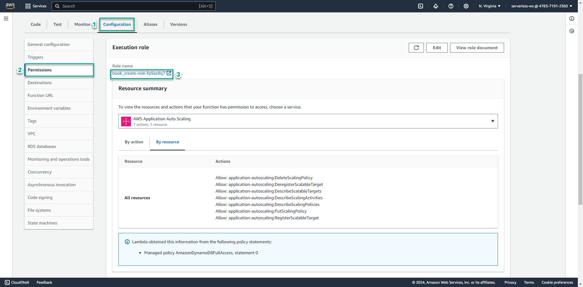Show the By resource tab
The height and width of the screenshot is (287, 583).
167,142
